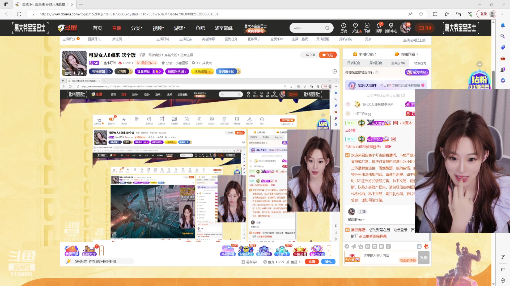Toggle the 关注 follow button for streamer
510x286 pixels.
[x=328, y=55]
